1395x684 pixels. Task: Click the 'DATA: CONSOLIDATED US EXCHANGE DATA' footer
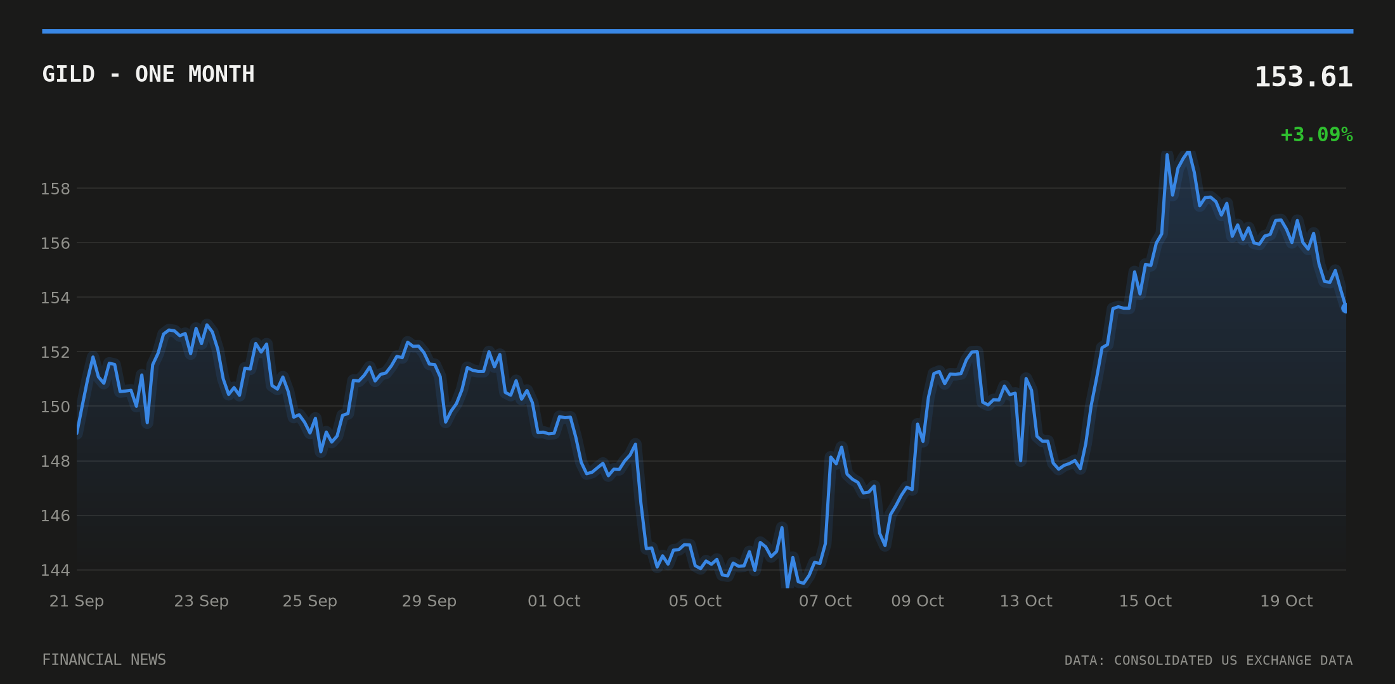tap(1209, 661)
